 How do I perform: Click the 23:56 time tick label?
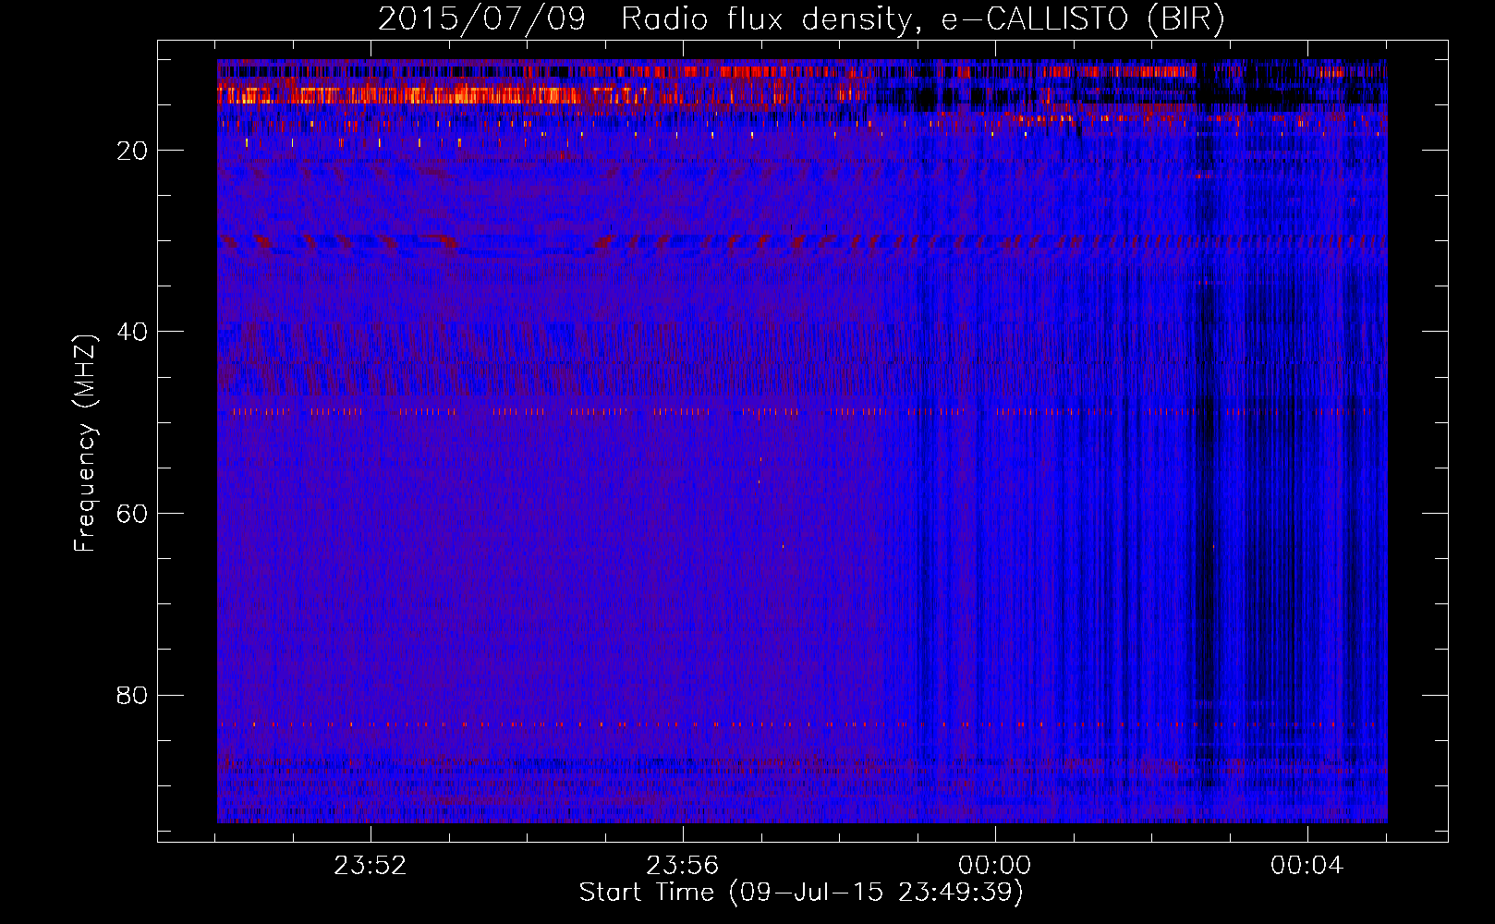coord(683,866)
